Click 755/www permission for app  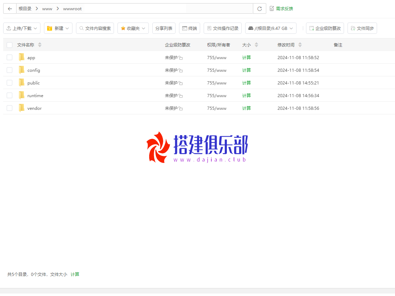click(x=217, y=57)
